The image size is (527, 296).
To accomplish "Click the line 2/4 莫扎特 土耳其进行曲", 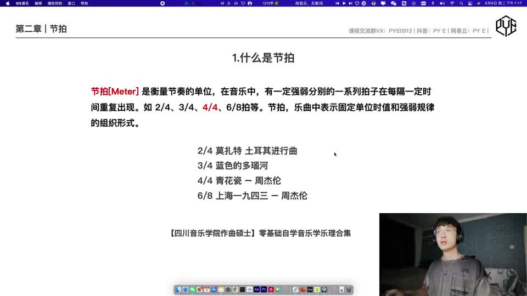I will click(x=248, y=151).
